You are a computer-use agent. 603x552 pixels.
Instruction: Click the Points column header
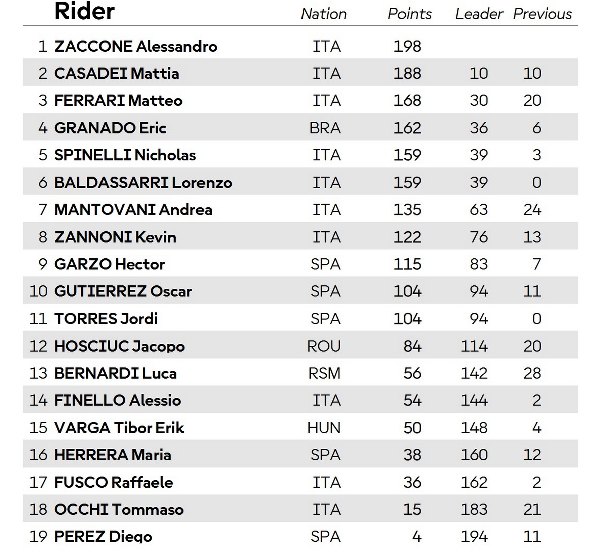(410, 14)
